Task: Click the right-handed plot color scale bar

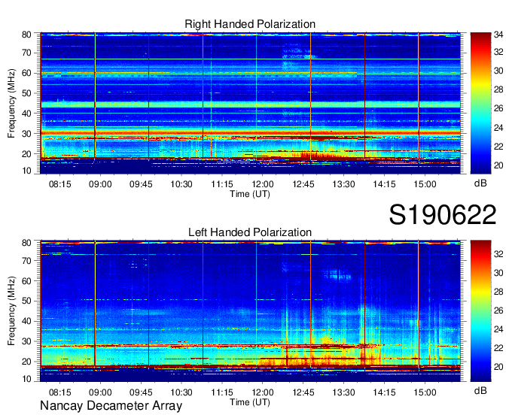Action: [480, 103]
